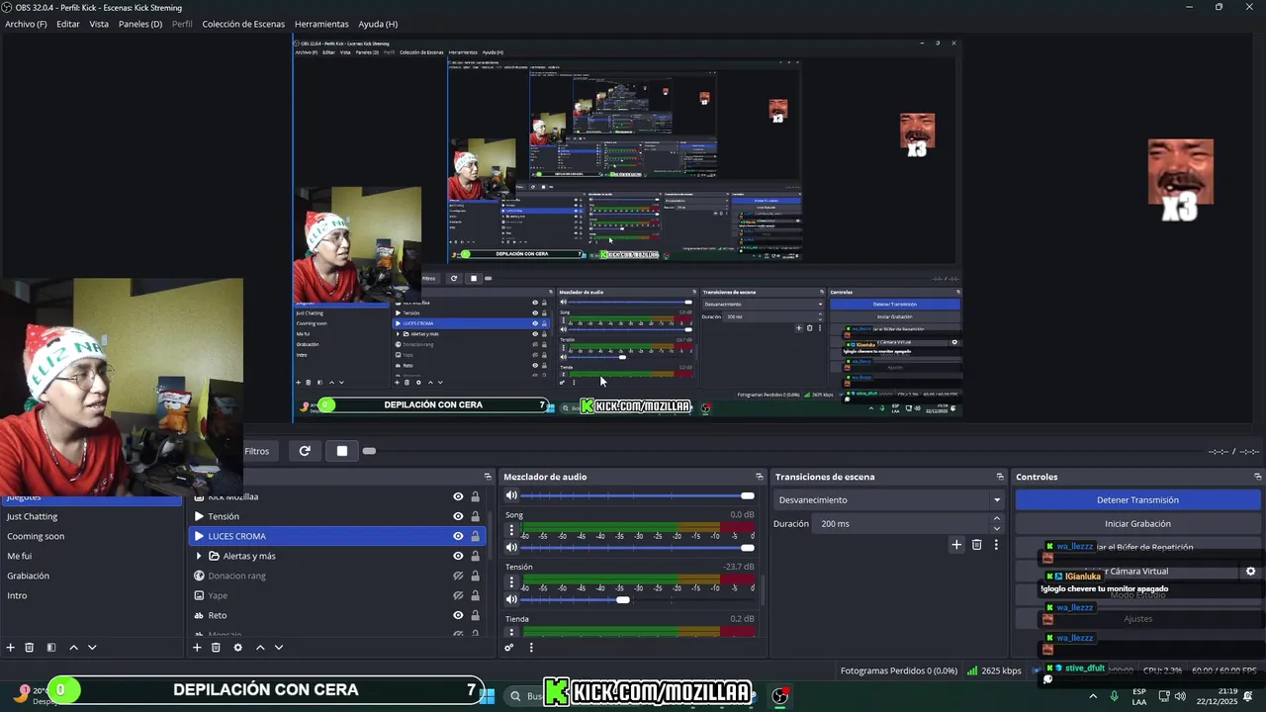1266x712 pixels.
Task: Open Tienda channel three-dot options
Action: (511, 631)
